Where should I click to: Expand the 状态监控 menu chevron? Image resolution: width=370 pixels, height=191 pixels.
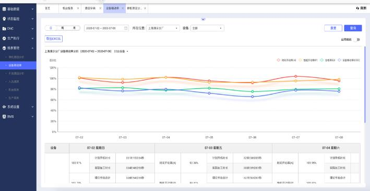click(32, 19)
